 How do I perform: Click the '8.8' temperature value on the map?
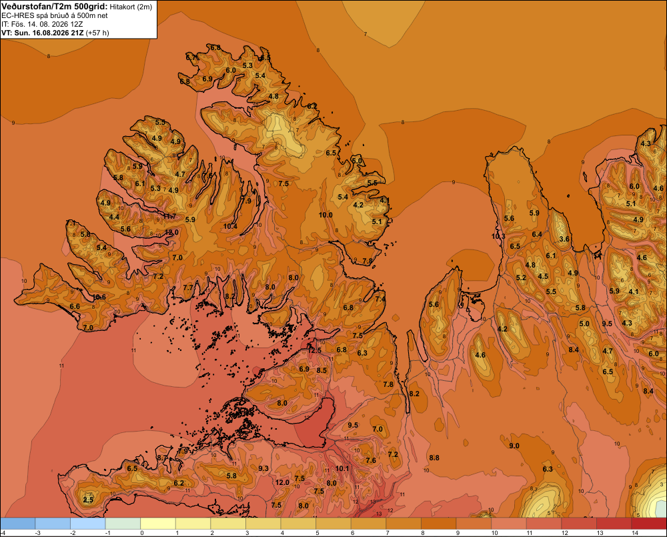click(x=434, y=458)
